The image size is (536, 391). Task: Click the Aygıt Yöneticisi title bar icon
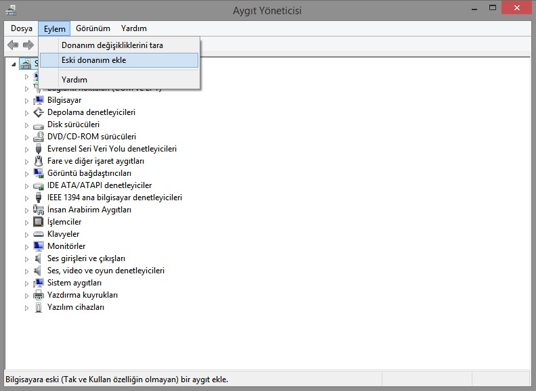pyautogui.click(x=11, y=10)
